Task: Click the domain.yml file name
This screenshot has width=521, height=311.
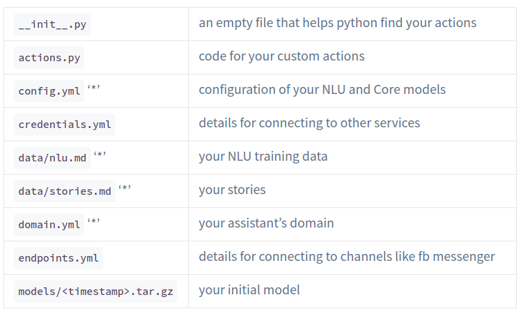Action: (x=49, y=225)
